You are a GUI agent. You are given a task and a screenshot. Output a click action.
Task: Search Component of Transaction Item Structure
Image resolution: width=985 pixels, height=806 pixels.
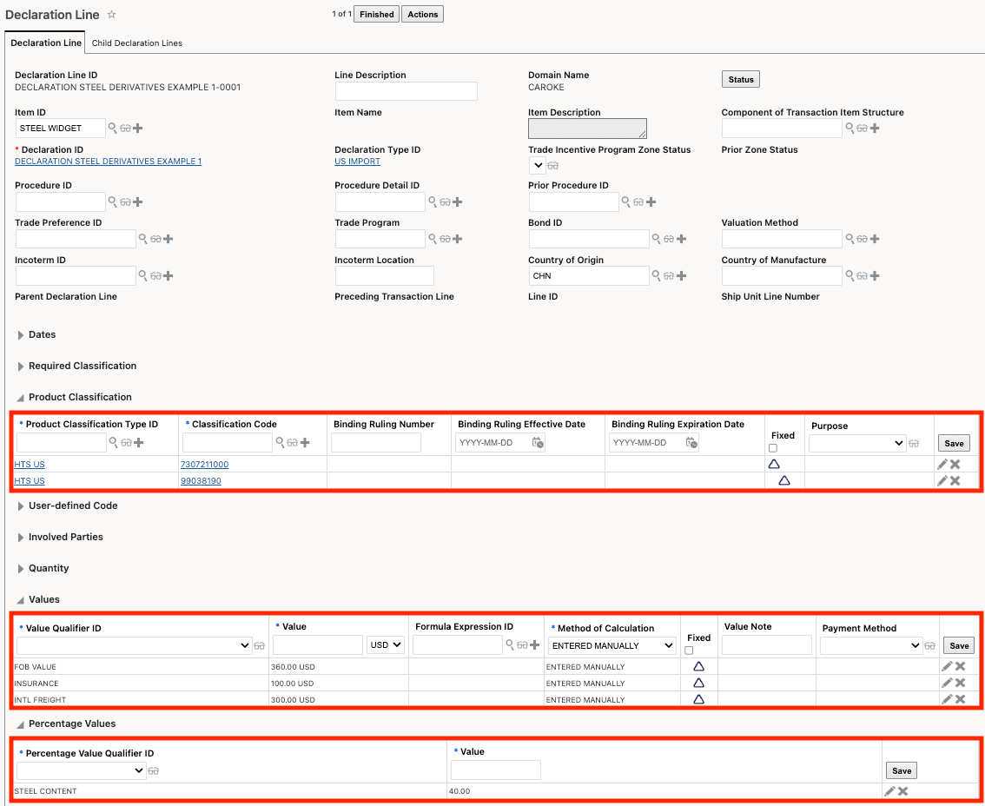(x=849, y=129)
